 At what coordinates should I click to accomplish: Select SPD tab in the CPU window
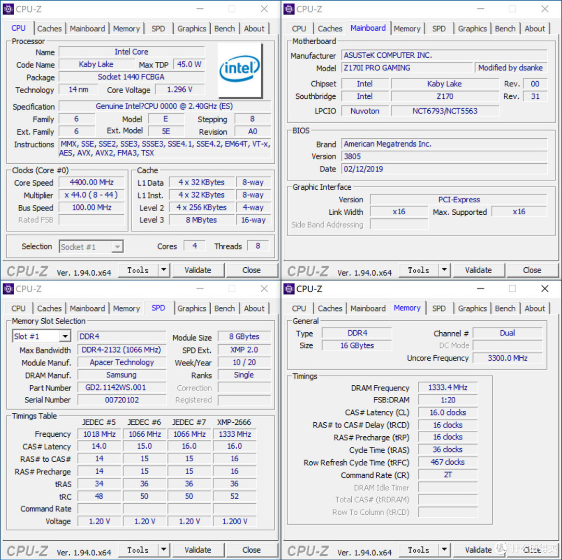click(x=158, y=29)
